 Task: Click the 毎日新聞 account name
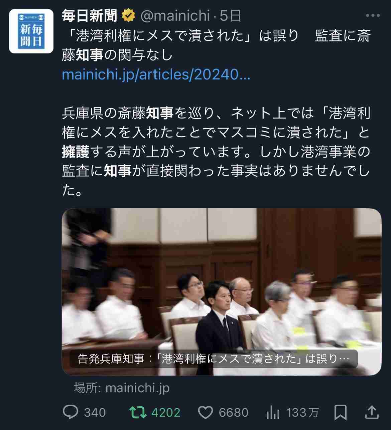point(90,16)
